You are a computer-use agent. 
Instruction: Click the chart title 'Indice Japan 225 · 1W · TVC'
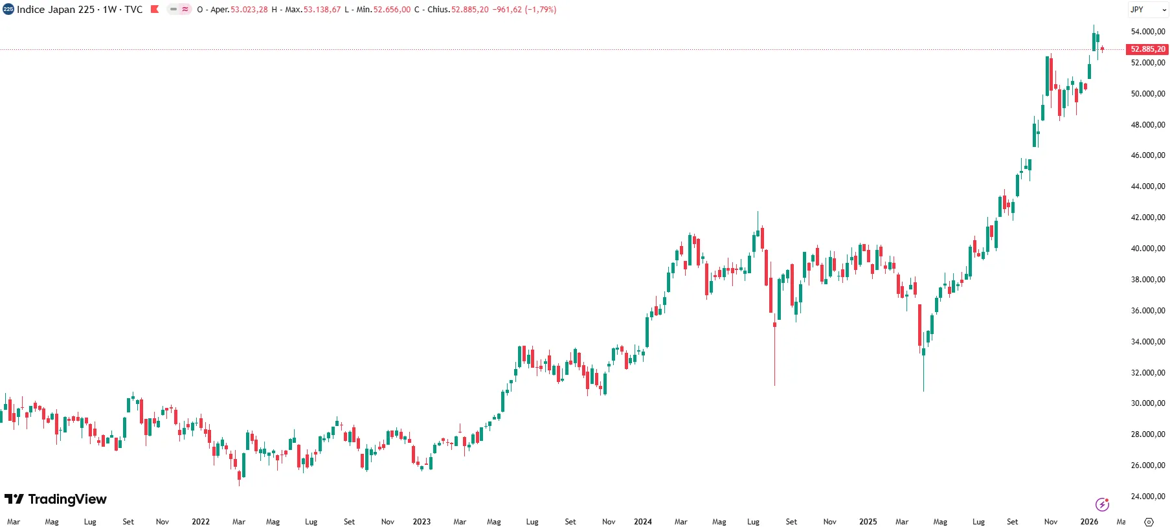click(x=80, y=10)
